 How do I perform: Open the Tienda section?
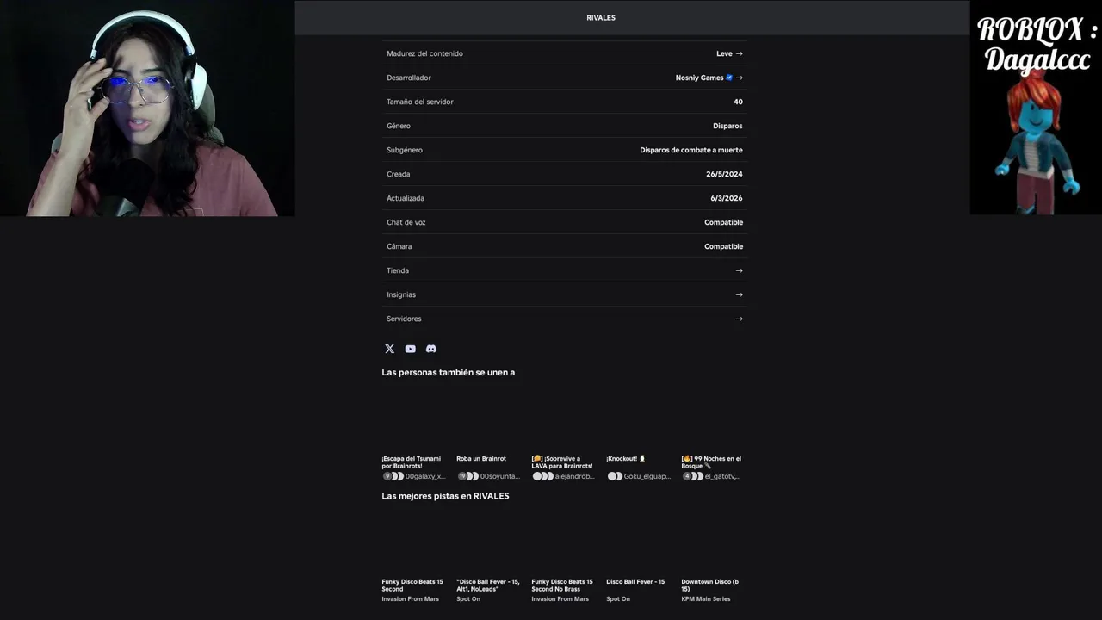pos(565,270)
